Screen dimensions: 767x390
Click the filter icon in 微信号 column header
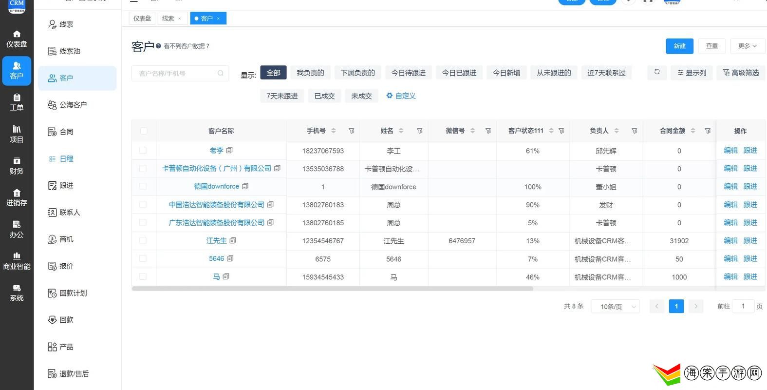click(488, 131)
